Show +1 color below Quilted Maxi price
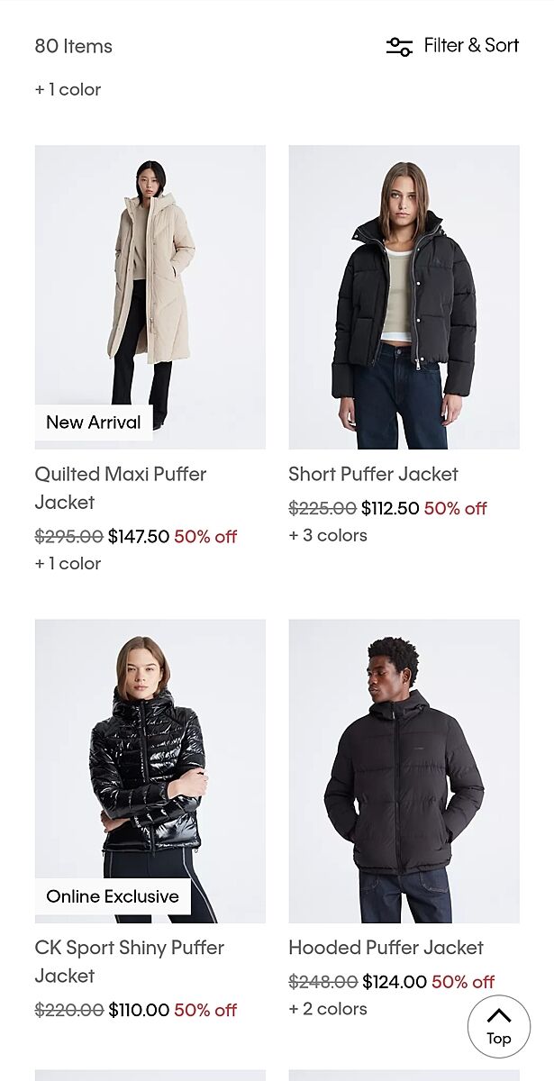 pyautogui.click(x=68, y=563)
